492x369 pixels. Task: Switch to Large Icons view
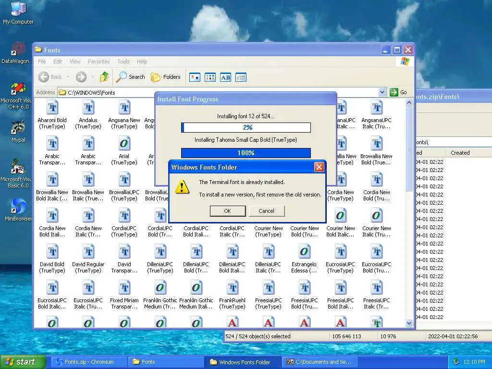(x=195, y=77)
